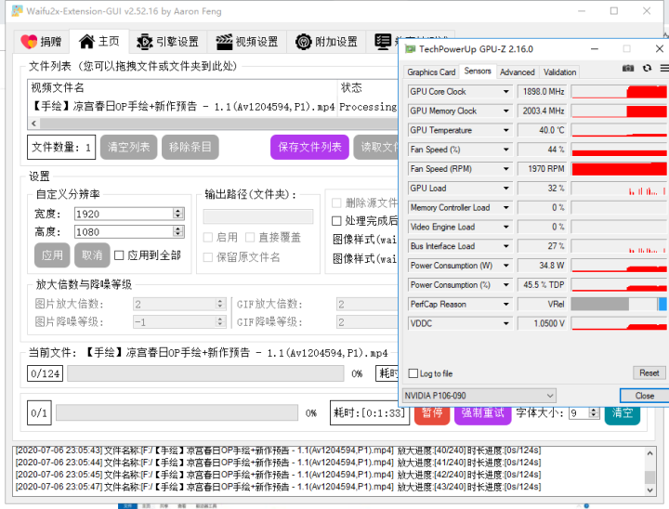Adjust 高度 height stepper arrows
The image size is (669, 509).
point(178,231)
